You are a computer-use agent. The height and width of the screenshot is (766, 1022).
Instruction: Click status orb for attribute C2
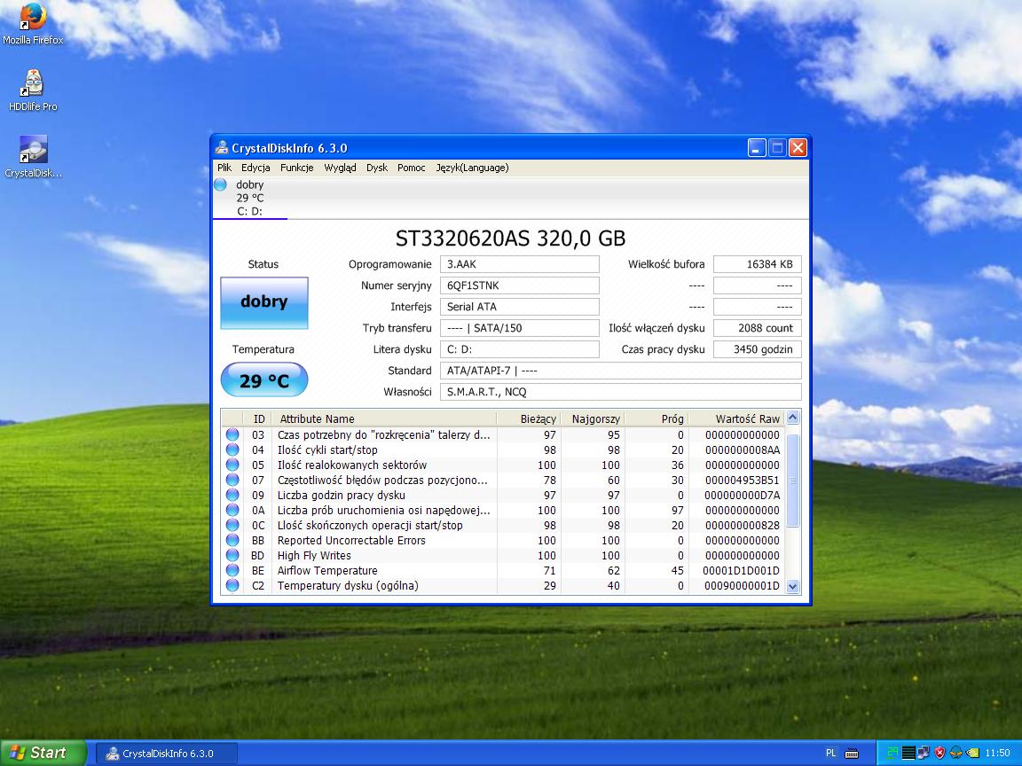coord(232,585)
